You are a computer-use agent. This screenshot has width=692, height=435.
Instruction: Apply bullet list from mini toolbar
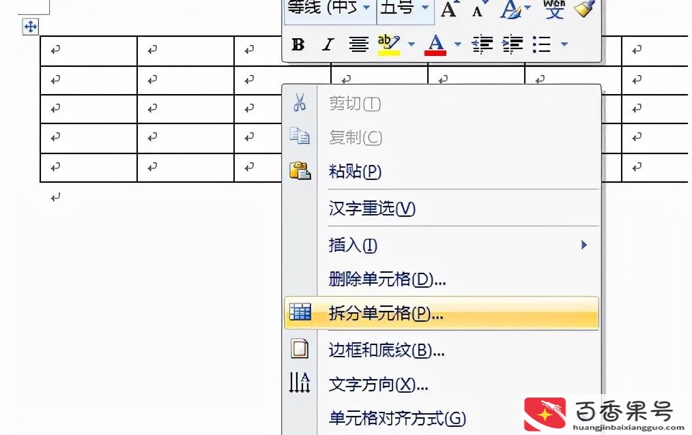[x=541, y=44]
